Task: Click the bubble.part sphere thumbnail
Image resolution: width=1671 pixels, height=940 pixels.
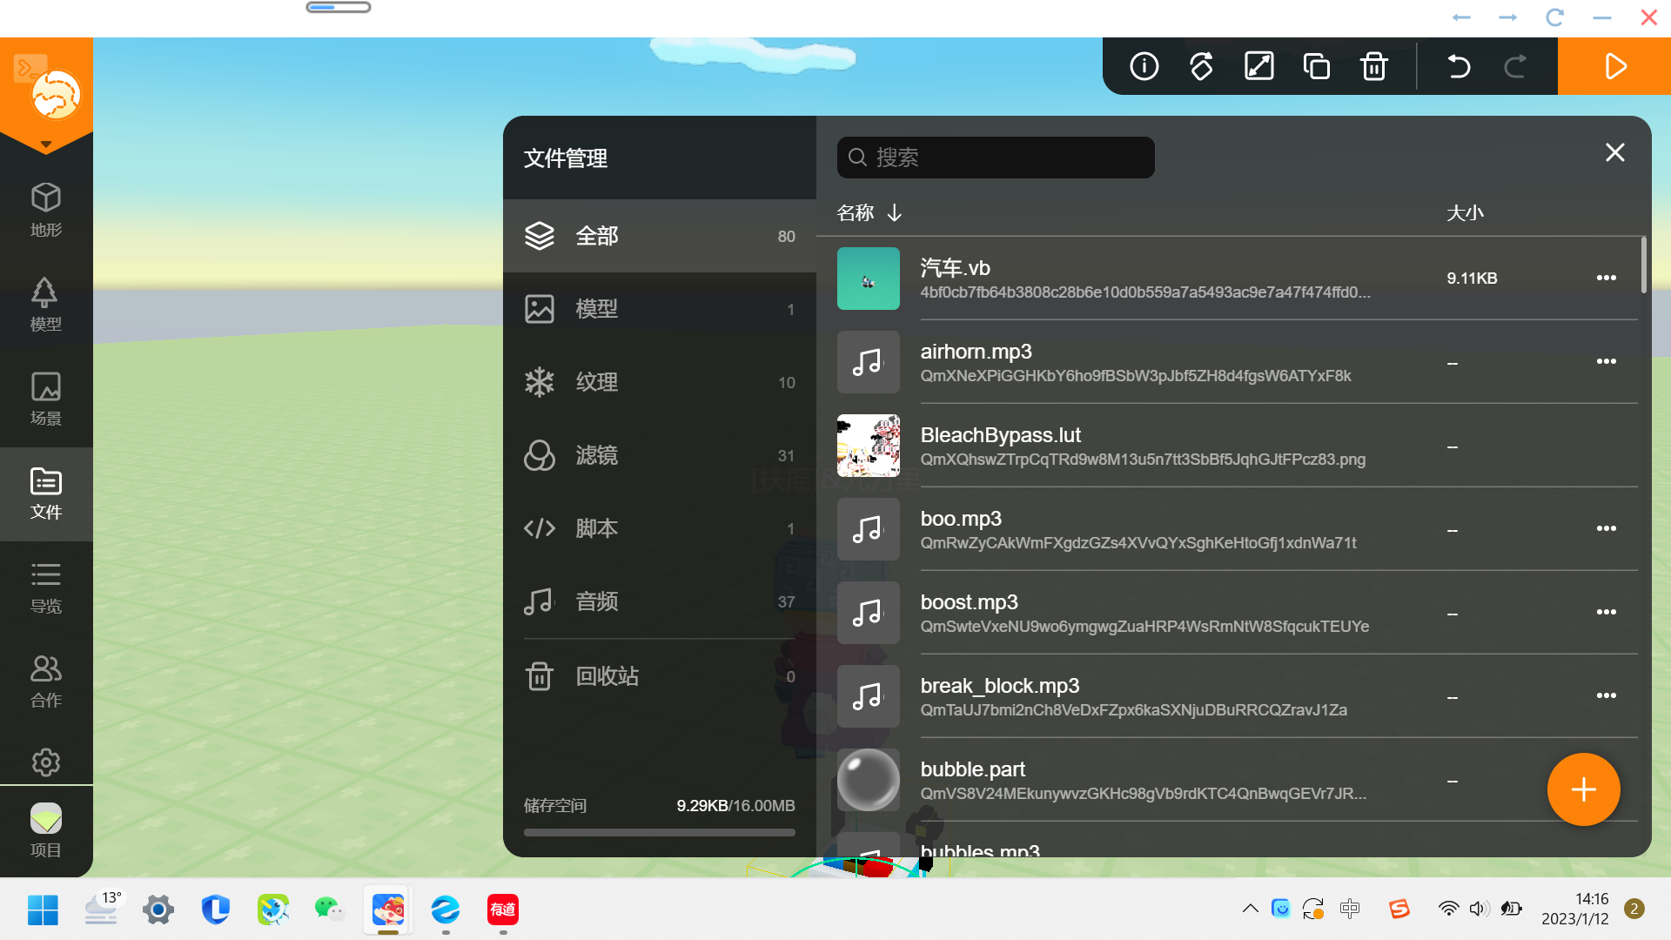Action: tap(869, 780)
